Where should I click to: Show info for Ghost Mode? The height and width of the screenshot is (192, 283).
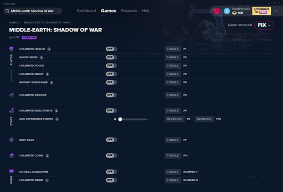[41, 57]
